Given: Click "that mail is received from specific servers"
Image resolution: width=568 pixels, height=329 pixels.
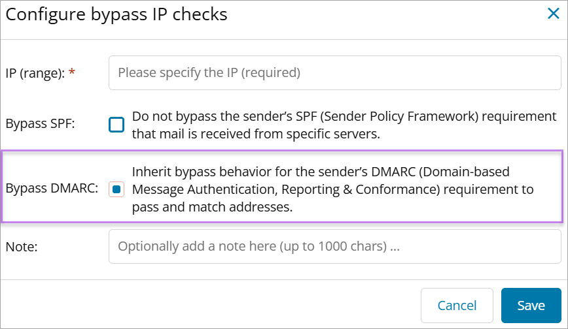Looking at the screenshot, I should click(256, 134).
